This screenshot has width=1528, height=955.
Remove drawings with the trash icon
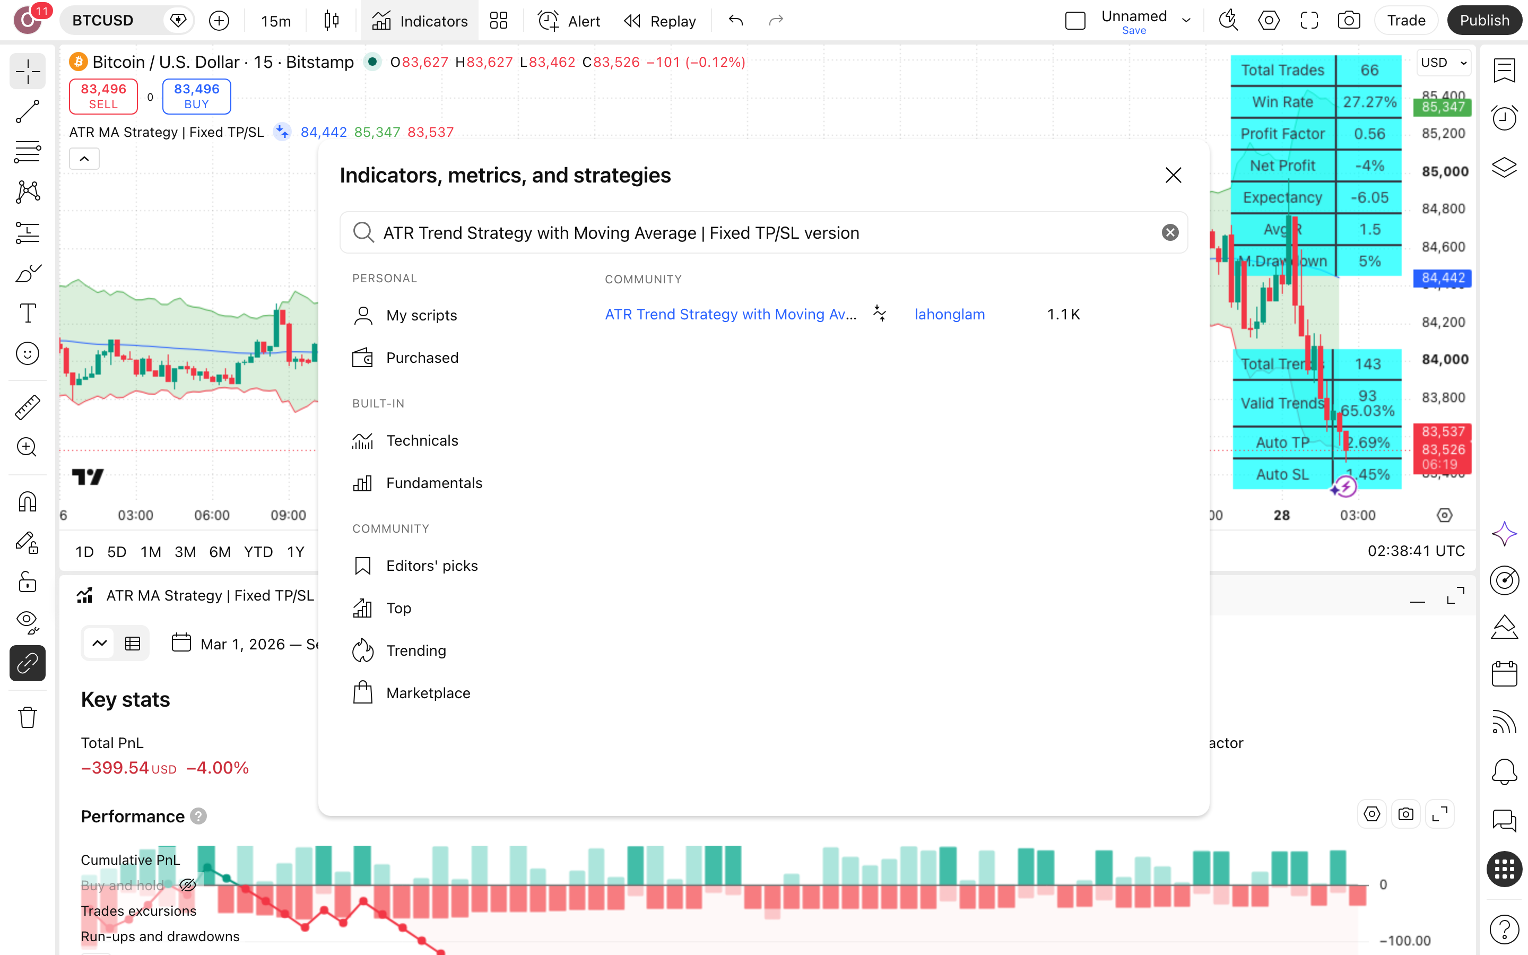tap(27, 717)
